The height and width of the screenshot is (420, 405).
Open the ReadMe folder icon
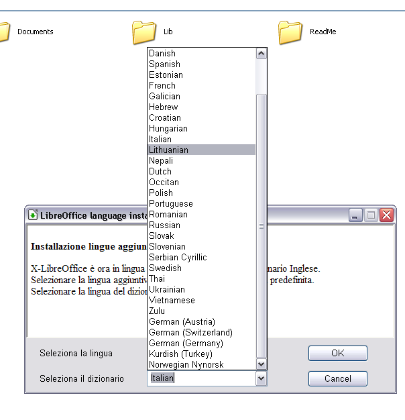(x=290, y=32)
